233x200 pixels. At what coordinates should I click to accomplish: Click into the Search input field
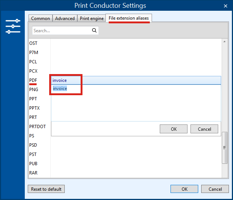point(61,31)
